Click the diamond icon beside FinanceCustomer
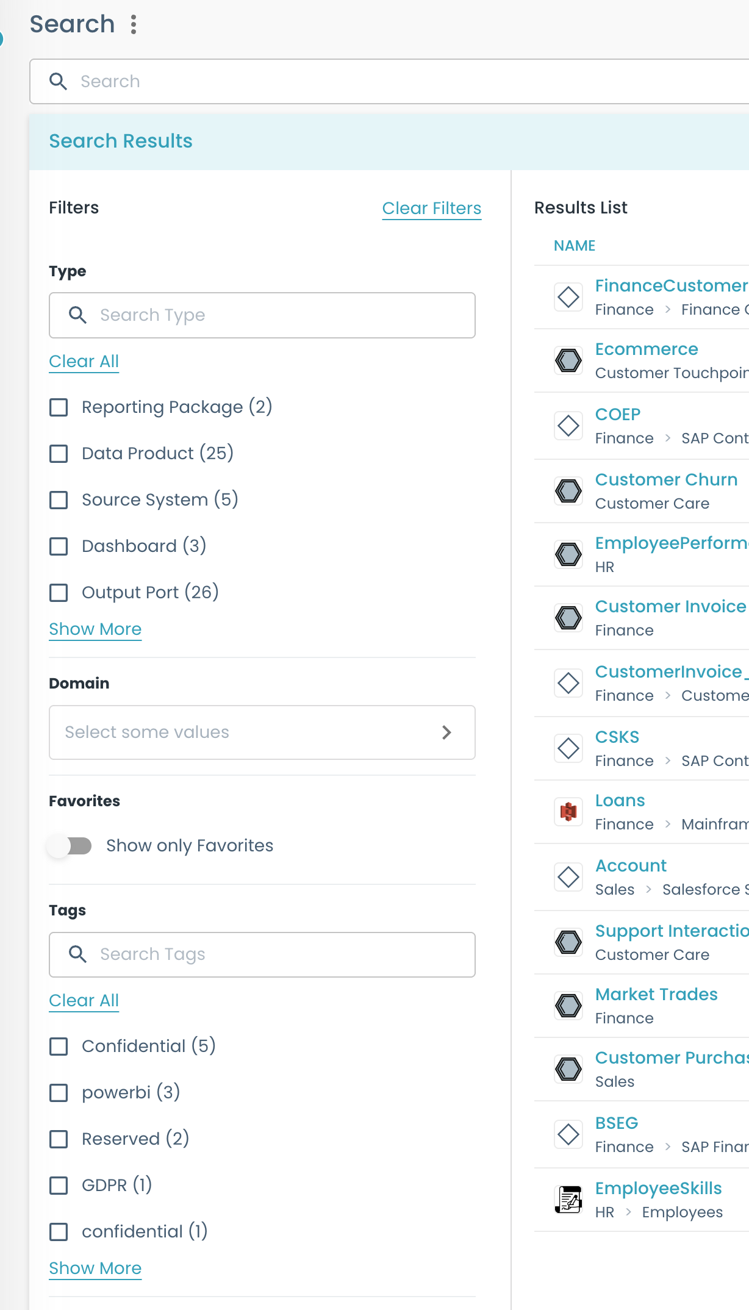This screenshot has height=1310, width=749. click(x=567, y=298)
